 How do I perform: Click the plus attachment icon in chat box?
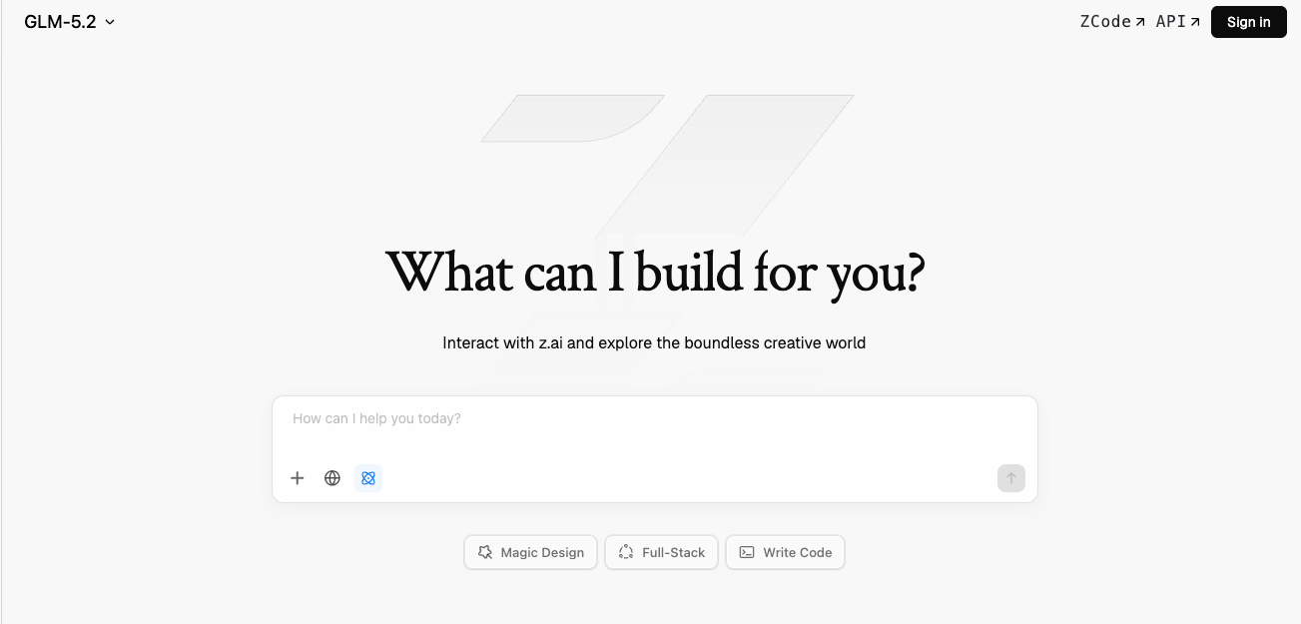pos(297,478)
